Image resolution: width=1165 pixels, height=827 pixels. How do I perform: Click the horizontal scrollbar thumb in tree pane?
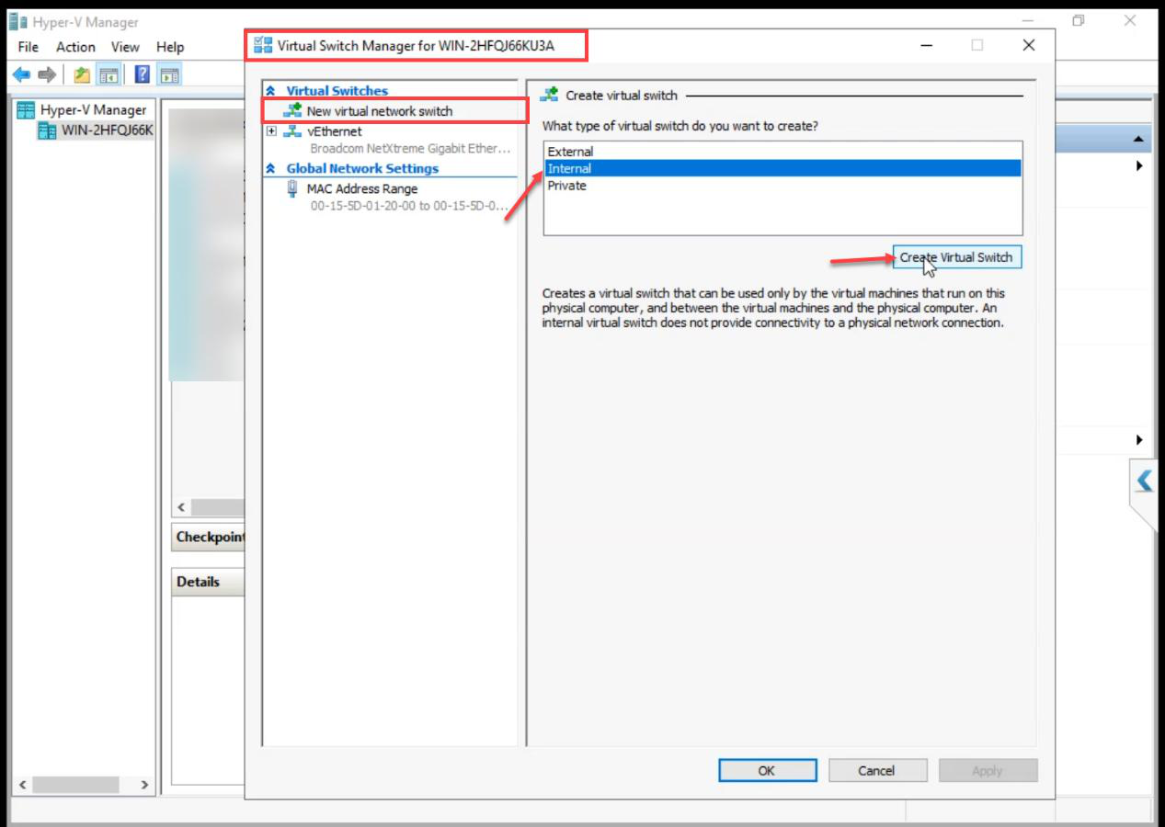pyautogui.click(x=76, y=786)
